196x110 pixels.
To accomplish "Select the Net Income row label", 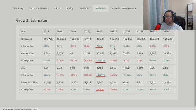I will [27, 53].
